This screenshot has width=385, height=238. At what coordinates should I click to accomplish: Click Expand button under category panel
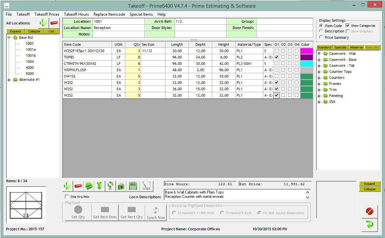pos(370,184)
